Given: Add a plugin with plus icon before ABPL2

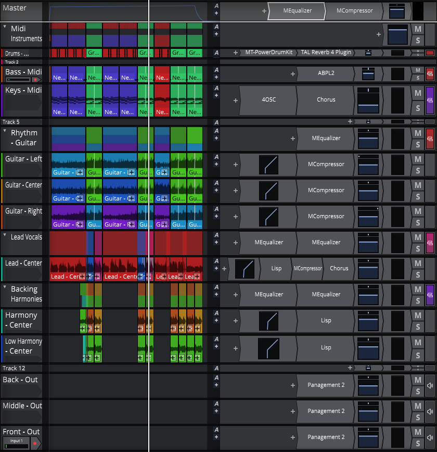Looking at the screenshot, I should [x=293, y=74].
